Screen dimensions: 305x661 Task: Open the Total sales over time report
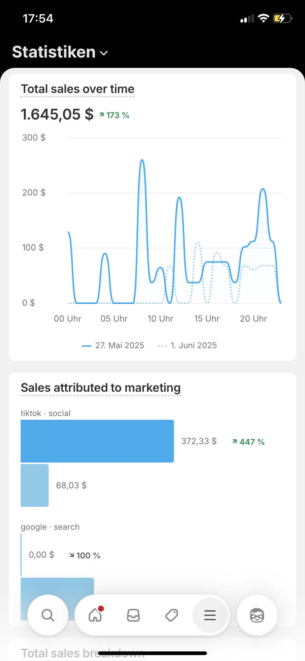click(x=78, y=89)
